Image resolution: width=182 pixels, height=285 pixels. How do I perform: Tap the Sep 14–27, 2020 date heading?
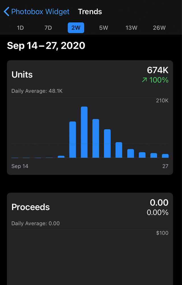pyautogui.click(x=46, y=46)
